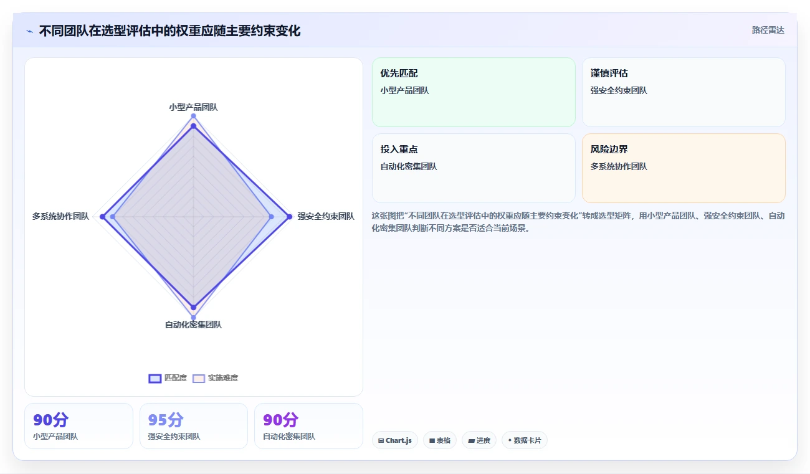810x474 pixels.
Task: Select the 数据卡片 tag
Action: pos(525,440)
